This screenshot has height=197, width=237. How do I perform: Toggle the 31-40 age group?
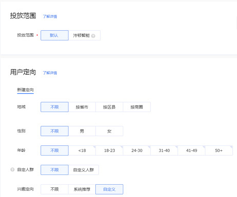click(164, 150)
